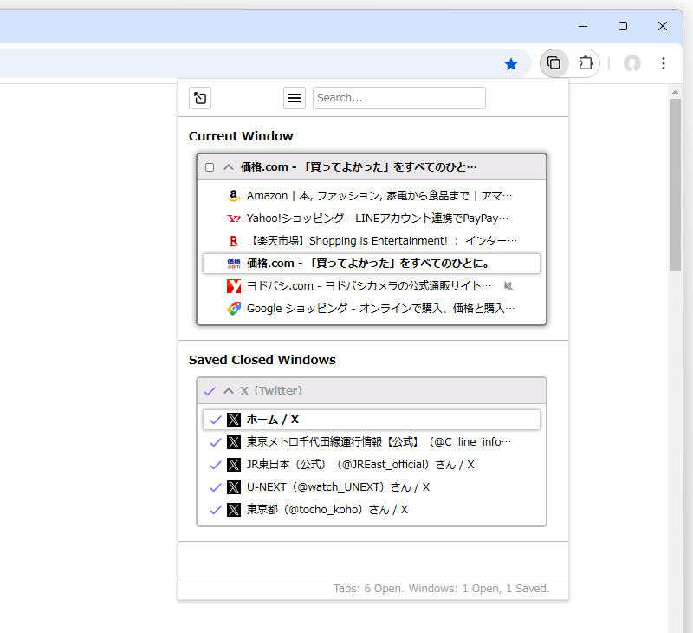Click the 価格.com favicon in active row
This screenshot has width=693, height=633.
tap(234, 264)
